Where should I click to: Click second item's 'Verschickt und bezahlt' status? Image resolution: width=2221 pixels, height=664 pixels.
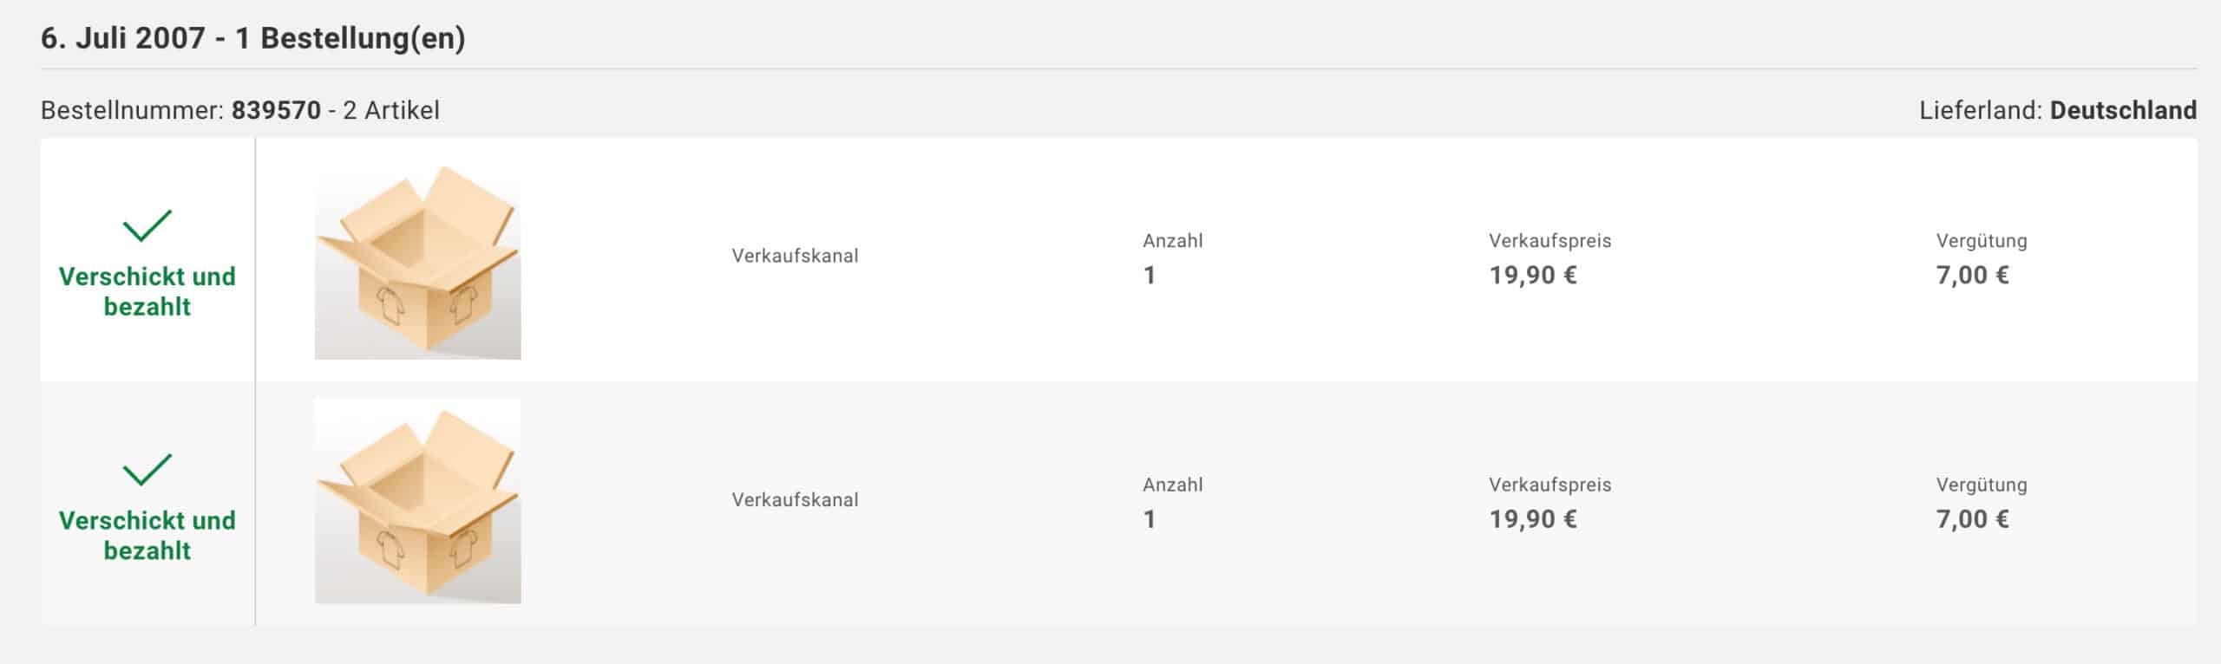[147, 535]
